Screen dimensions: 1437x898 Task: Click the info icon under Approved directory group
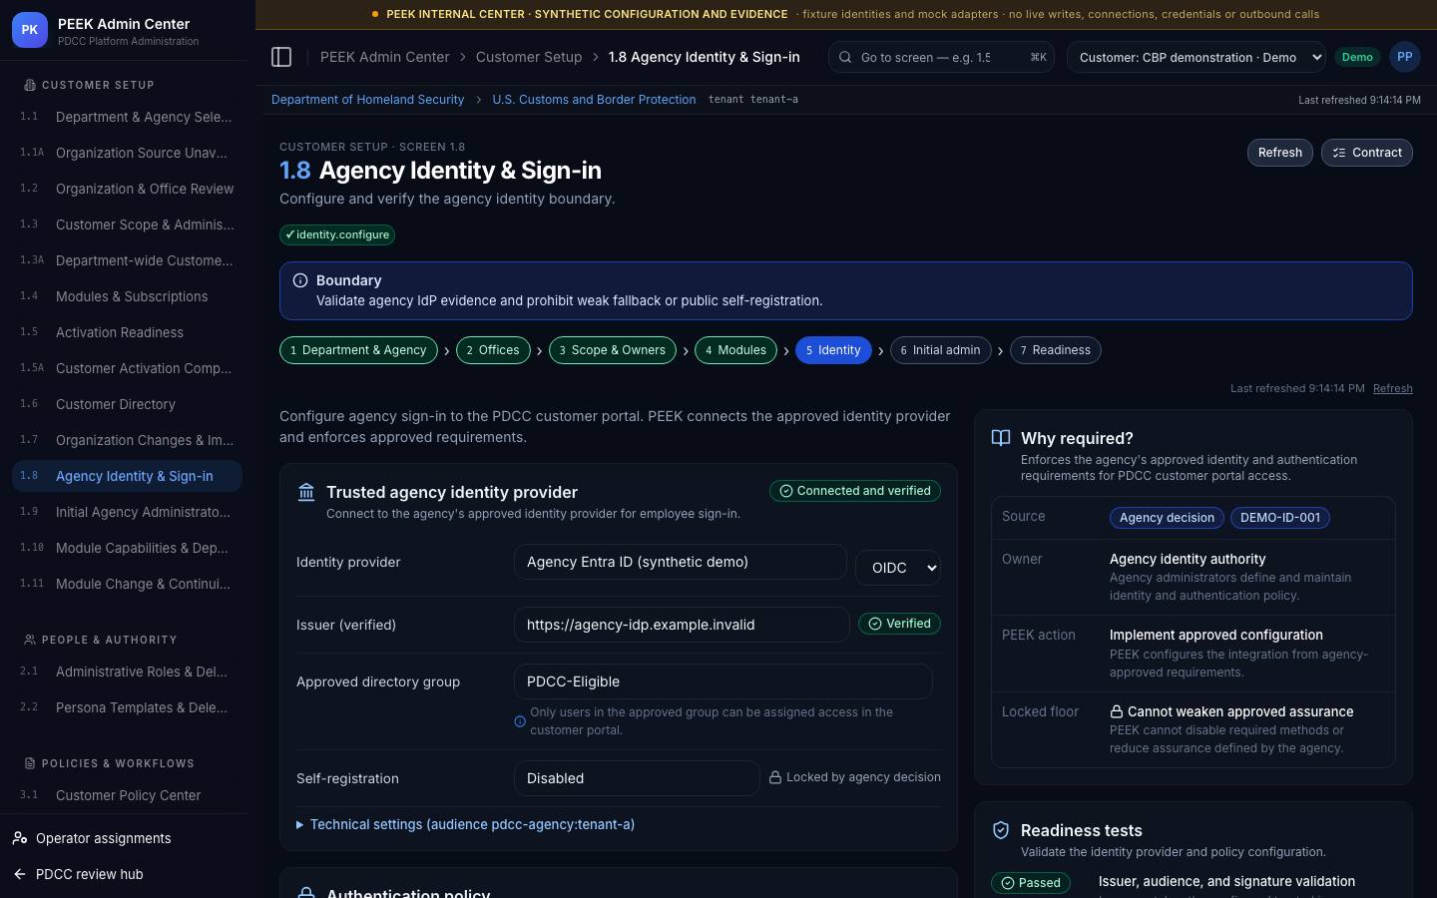tap(520, 721)
